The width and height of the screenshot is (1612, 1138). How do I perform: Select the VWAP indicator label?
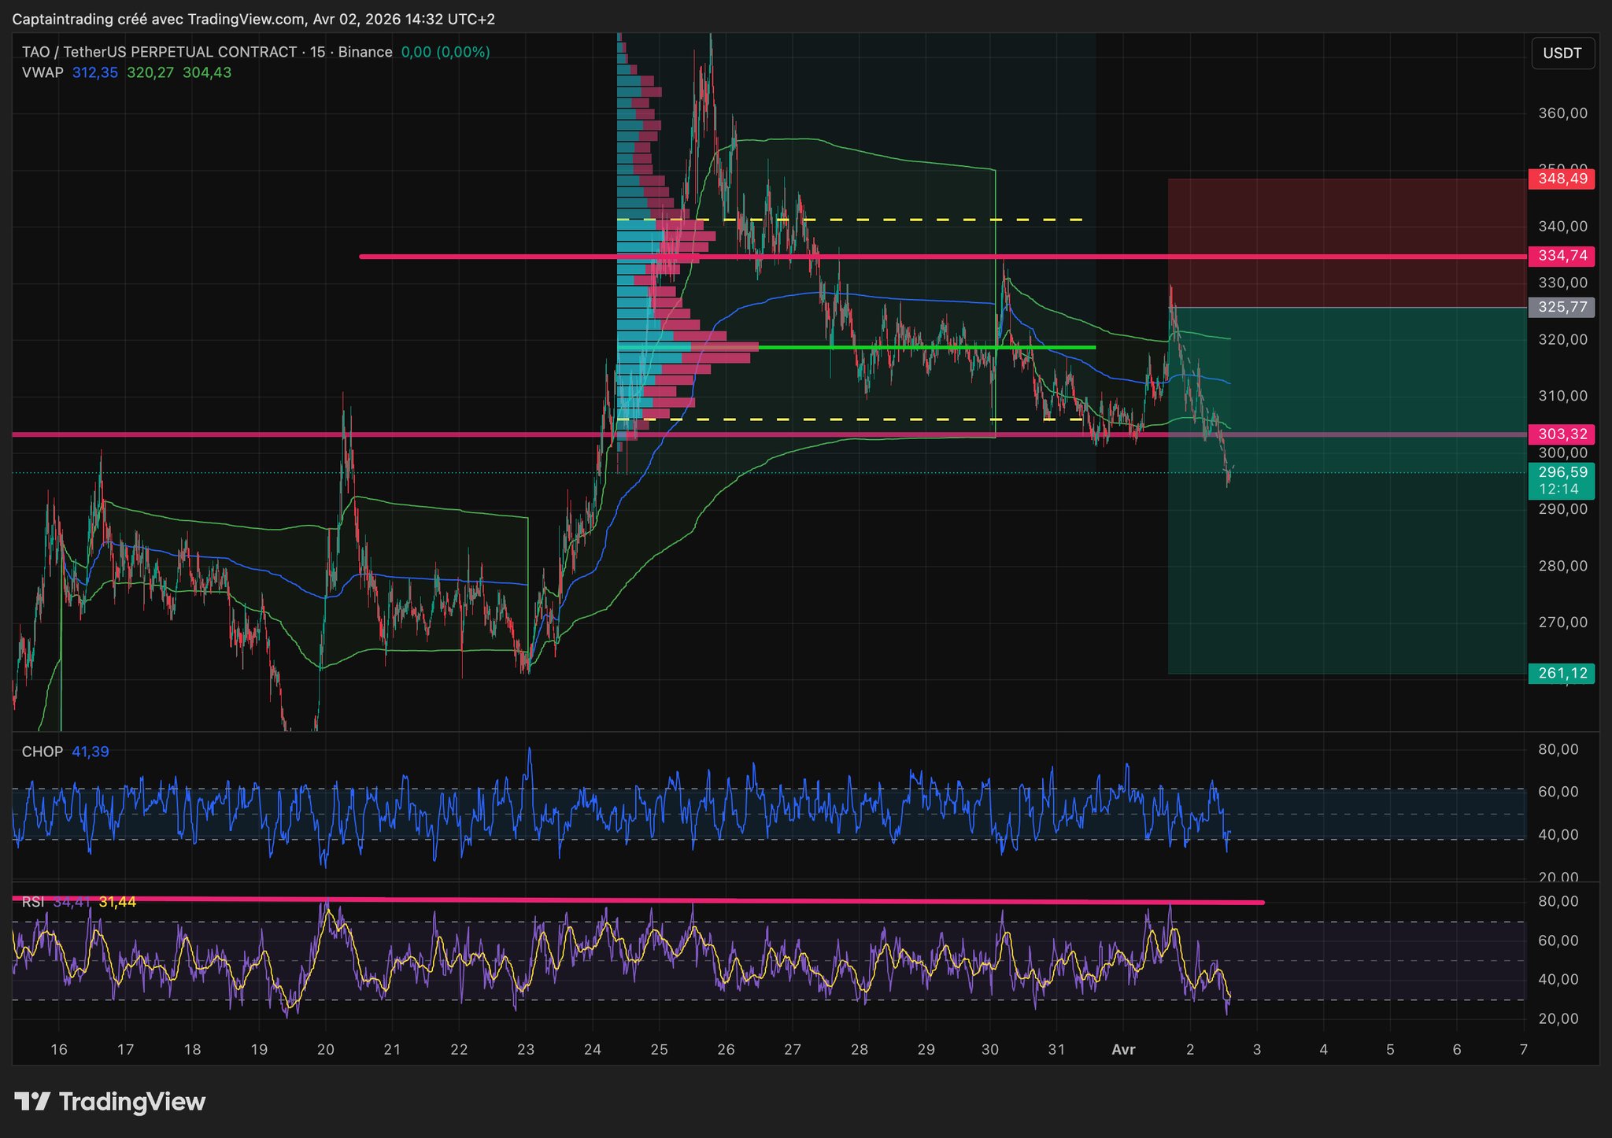click(x=43, y=72)
